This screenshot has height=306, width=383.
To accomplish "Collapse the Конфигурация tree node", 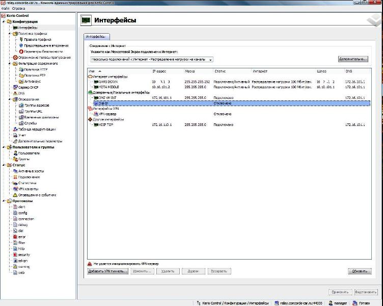I will [x=4, y=22].
